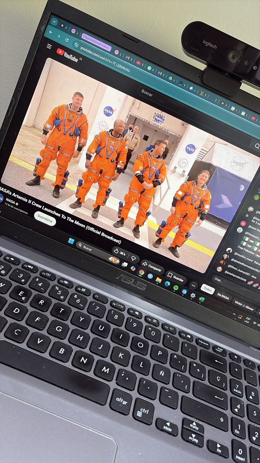Screen dimensions: 260x463
Task: Click the Compartir share button
Action: click(151, 267)
